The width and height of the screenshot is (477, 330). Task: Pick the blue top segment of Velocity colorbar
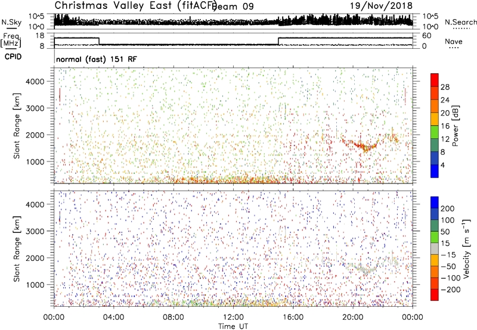(435, 203)
